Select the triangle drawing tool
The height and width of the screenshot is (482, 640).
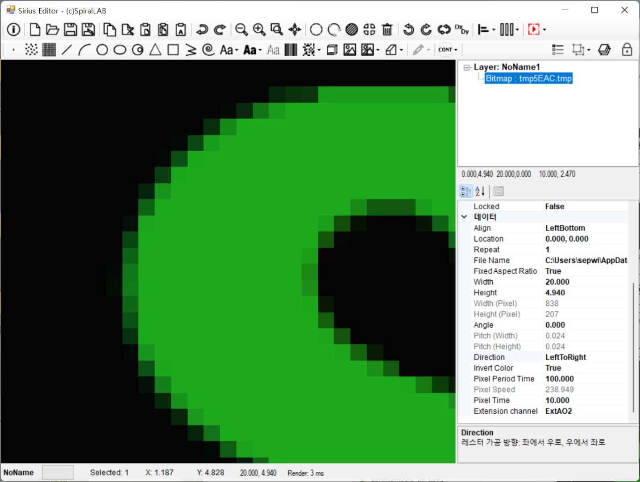click(x=155, y=50)
